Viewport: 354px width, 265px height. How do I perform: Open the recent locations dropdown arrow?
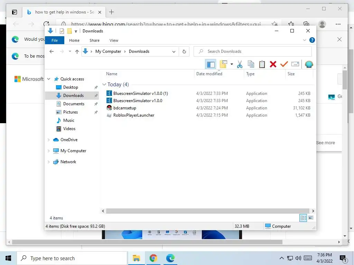pos(70,51)
